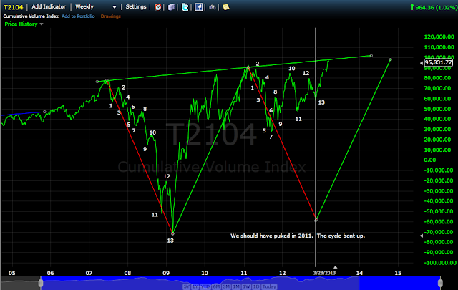Click the 09 year label on the time axis
Image resolution: width=458 pixels, height=290 pixels.
[166, 273]
